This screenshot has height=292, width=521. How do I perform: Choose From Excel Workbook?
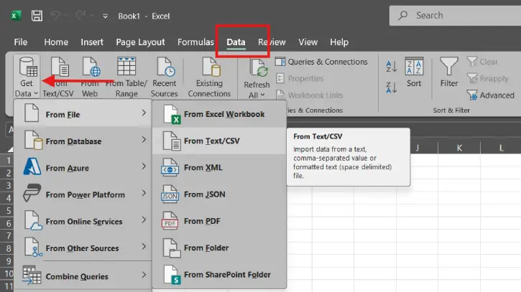click(x=219, y=114)
